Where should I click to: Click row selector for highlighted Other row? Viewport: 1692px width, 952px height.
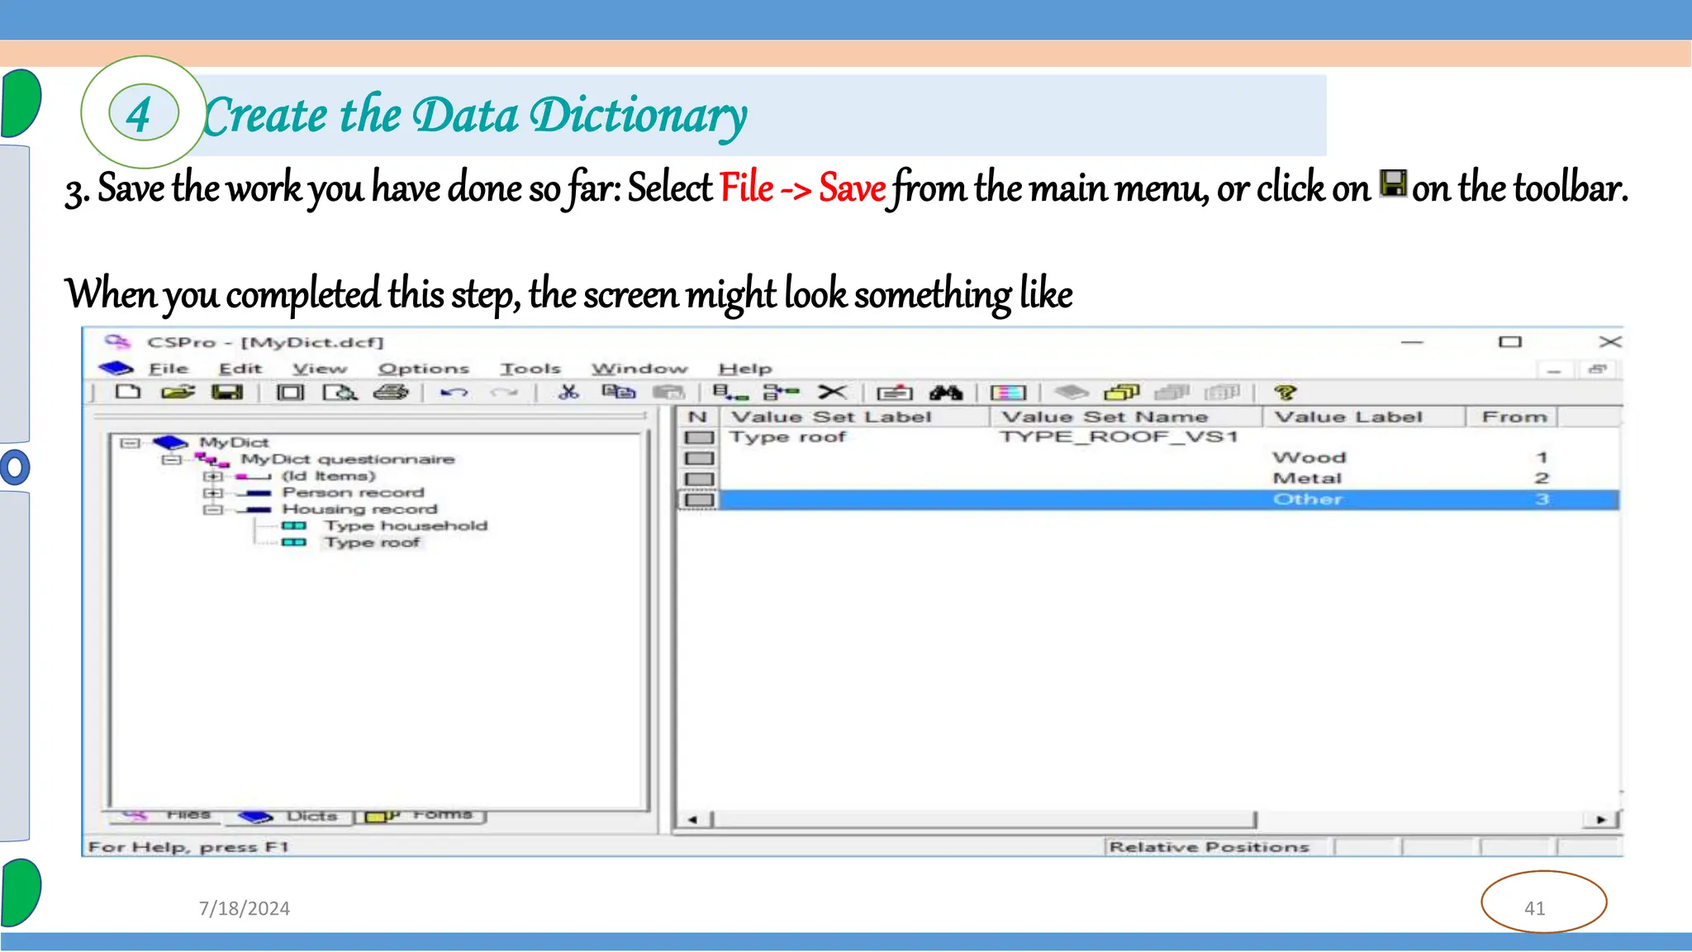699,499
